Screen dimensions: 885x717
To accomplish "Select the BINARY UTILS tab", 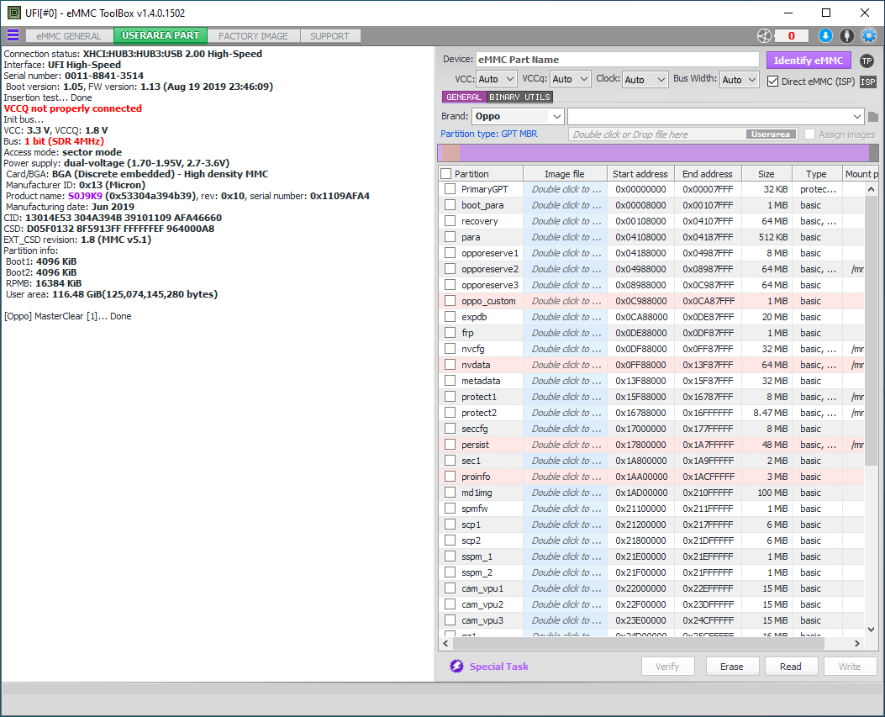I will pyautogui.click(x=519, y=98).
